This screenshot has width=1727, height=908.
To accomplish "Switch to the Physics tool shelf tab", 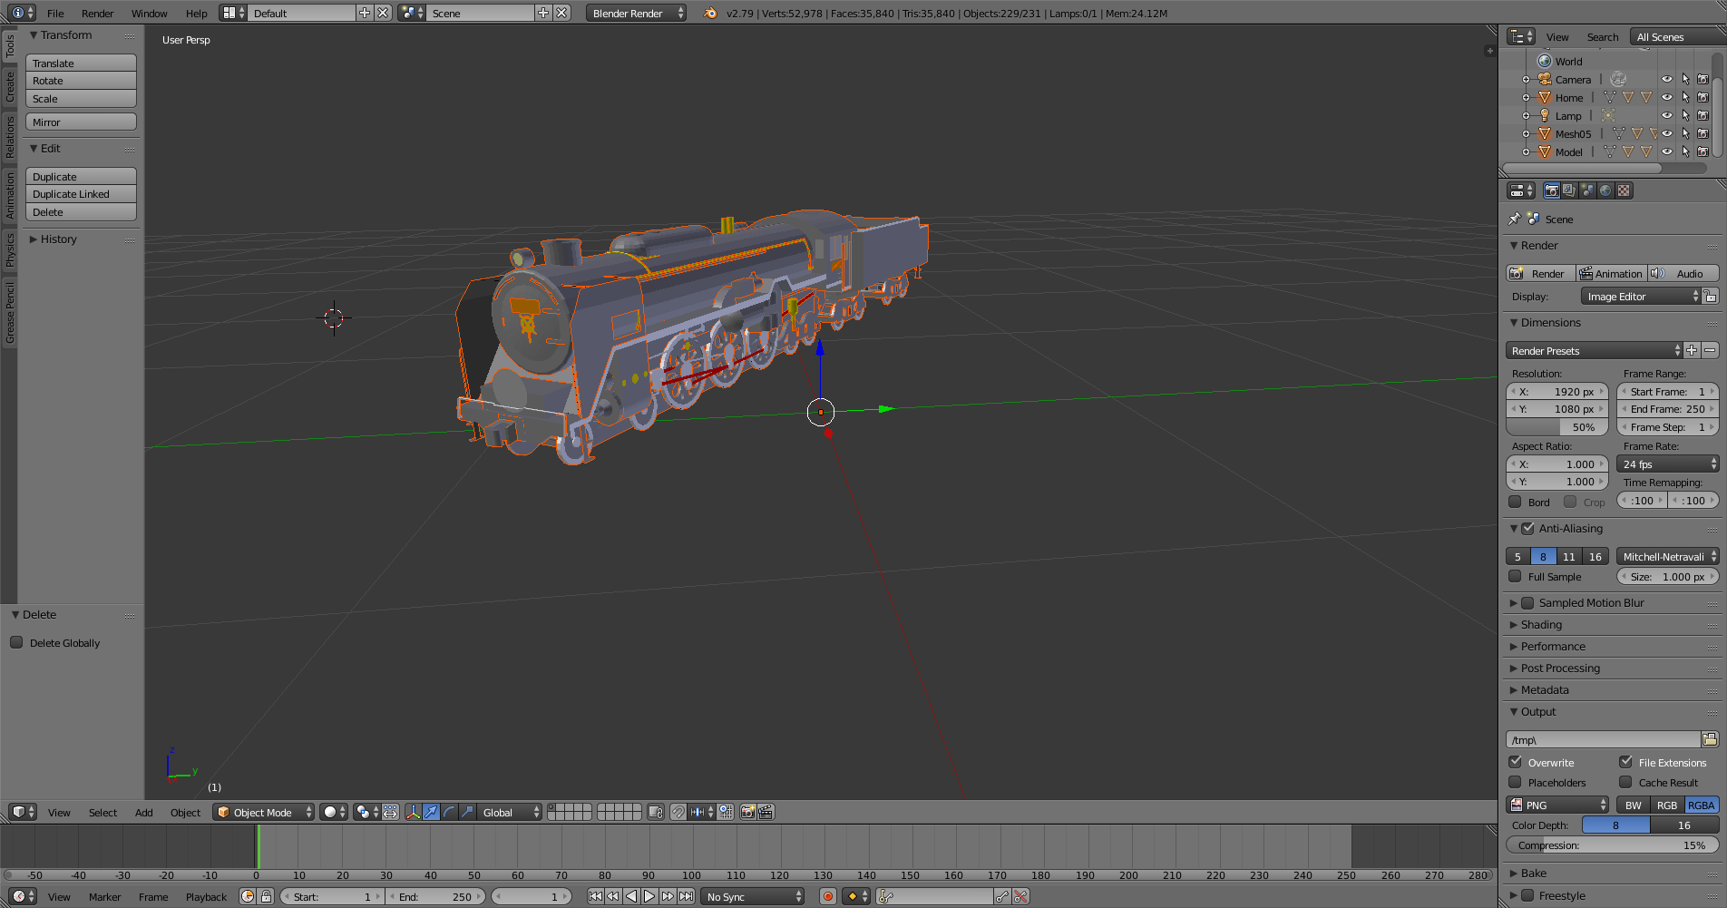I will pyautogui.click(x=10, y=249).
